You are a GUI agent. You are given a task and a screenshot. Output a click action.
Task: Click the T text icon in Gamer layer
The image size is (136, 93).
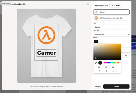(96, 12)
